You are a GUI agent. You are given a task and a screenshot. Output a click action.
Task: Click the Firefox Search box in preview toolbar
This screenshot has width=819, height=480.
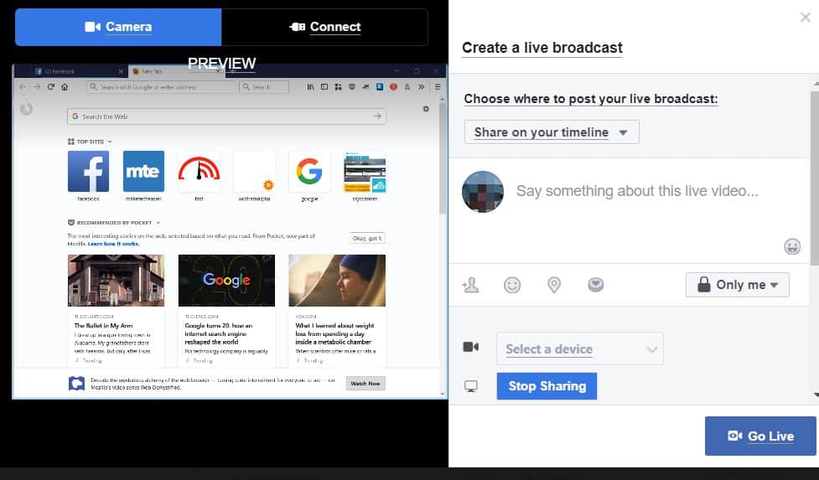(x=264, y=87)
